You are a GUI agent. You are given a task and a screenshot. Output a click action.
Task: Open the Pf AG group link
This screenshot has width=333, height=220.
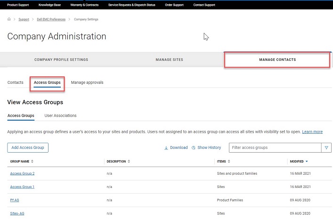pyautogui.click(x=14, y=200)
